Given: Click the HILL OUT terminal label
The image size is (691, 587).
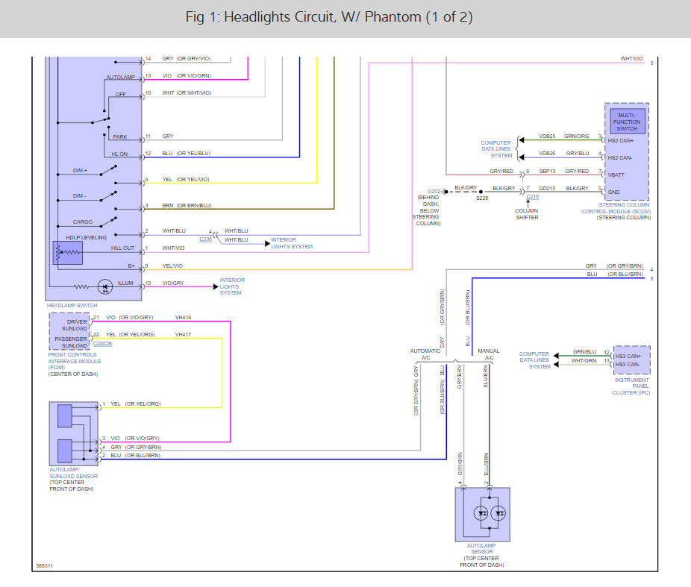Looking at the screenshot, I should [x=122, y=248].
